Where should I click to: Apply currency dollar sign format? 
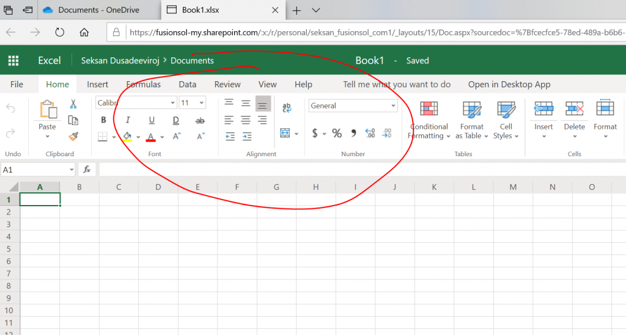315,133
